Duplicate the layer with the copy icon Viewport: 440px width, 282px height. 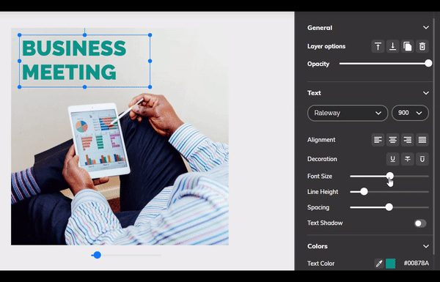tap(408, 46)
